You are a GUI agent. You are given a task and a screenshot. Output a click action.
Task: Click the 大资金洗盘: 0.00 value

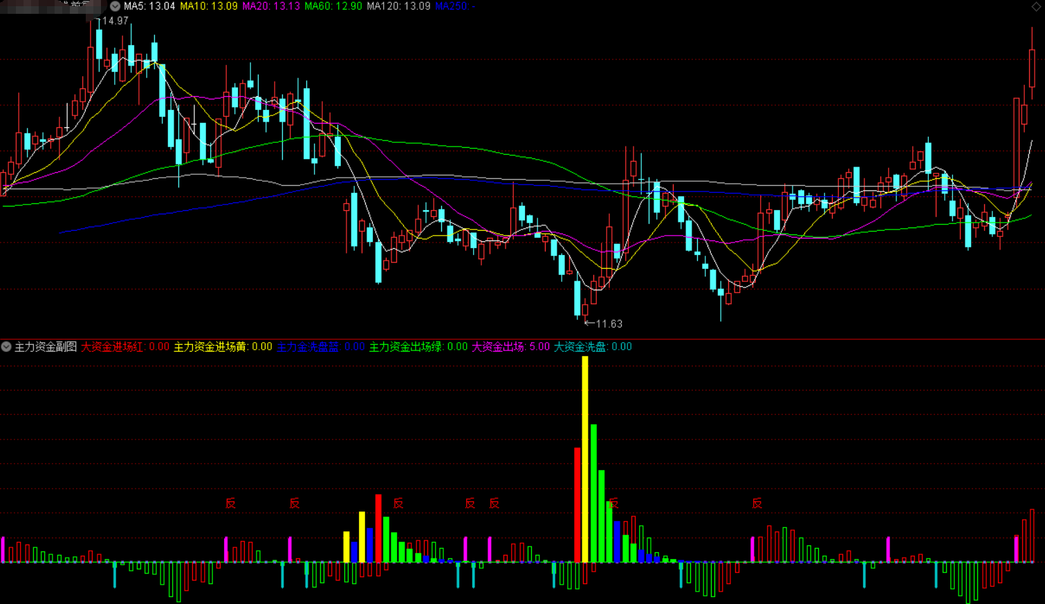coord(593,347)
